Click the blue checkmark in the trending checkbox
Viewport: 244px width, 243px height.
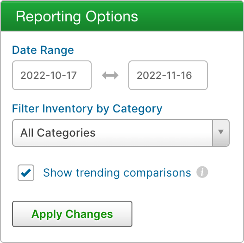(x=26, y=173)
